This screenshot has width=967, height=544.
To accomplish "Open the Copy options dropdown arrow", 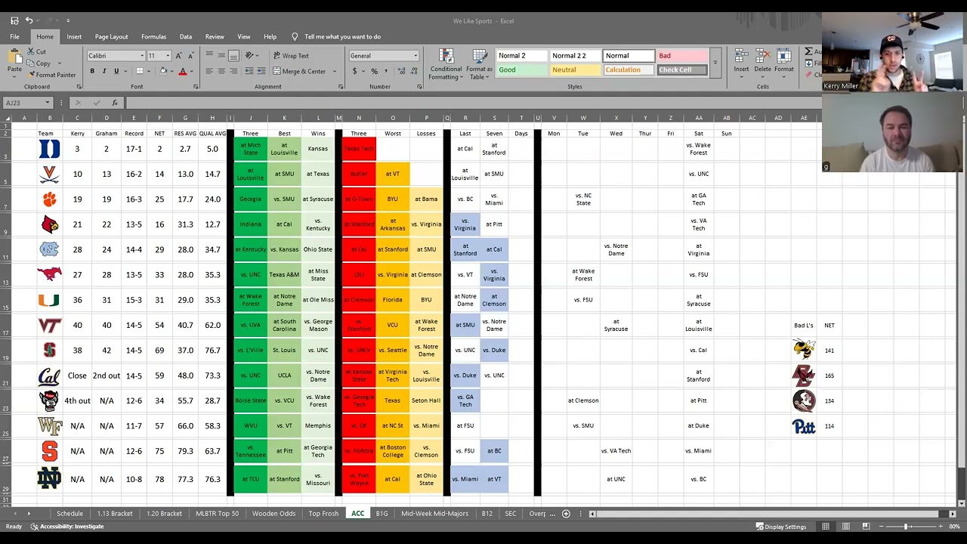I will pyautogui.click(x=59, y=63).
